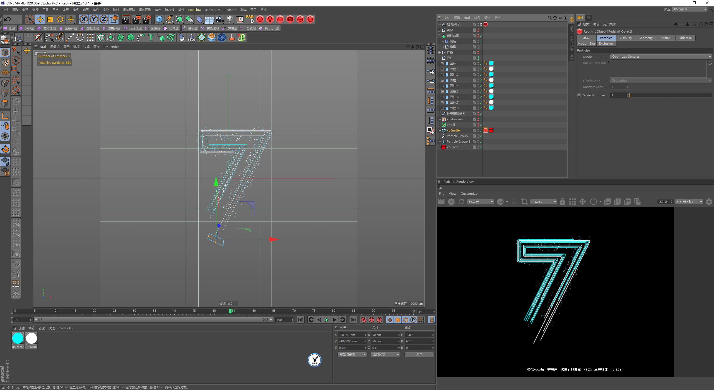
Task: Click the xpEmitter object icon
Action: (443, 131)
